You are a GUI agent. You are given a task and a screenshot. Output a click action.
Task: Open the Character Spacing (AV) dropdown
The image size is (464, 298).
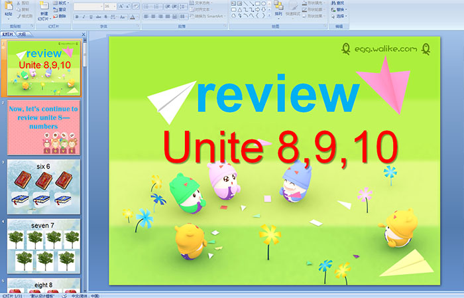tap(113, 17)
